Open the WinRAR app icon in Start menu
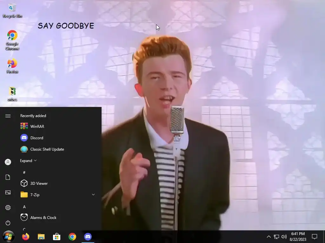This screenshot has width=325, height=243. point(24,126)
